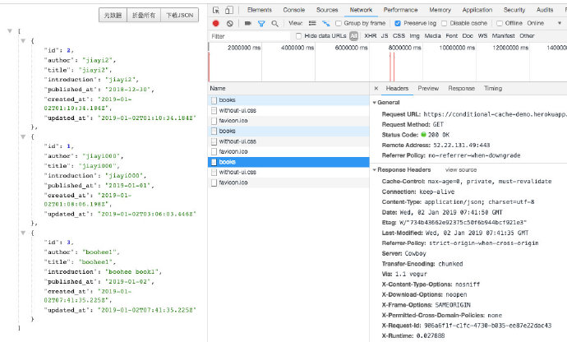
Task: Click the view source link
Action: [x=461, y=169]
